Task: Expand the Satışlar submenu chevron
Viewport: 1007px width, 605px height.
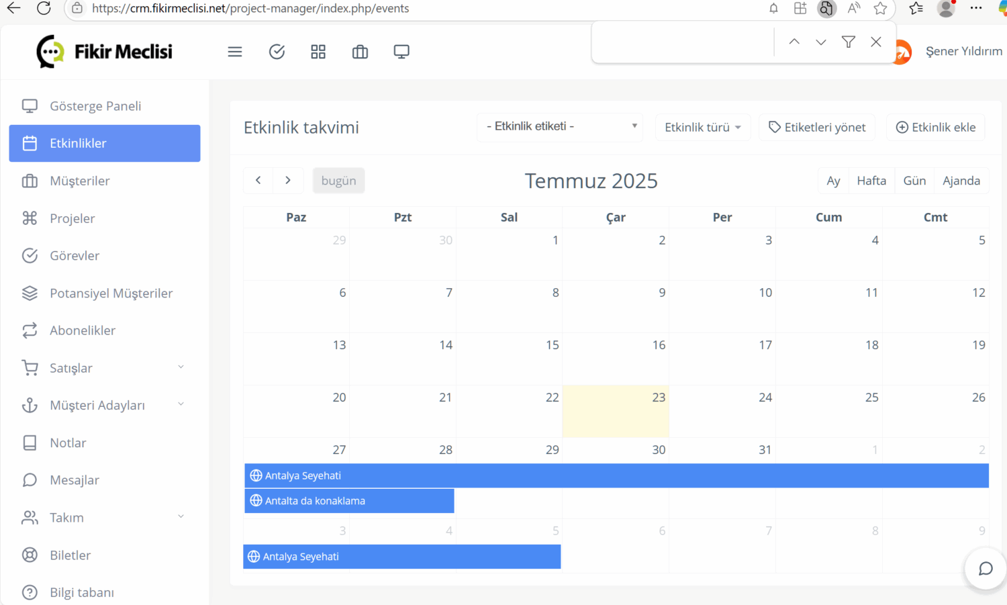Action: (181, 367)
